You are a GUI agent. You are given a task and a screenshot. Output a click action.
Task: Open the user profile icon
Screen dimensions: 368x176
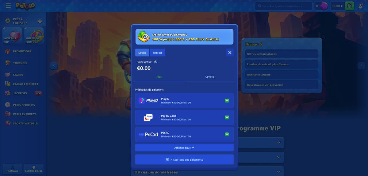[x=361, y=6]
